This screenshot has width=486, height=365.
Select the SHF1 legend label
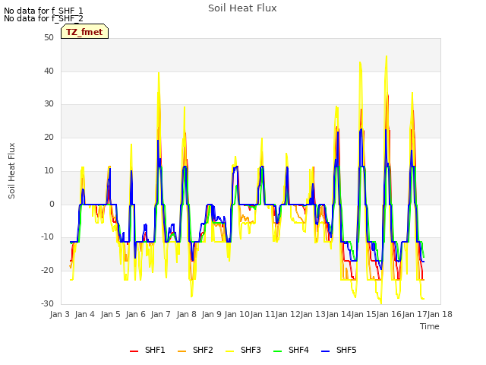(155, 350)
